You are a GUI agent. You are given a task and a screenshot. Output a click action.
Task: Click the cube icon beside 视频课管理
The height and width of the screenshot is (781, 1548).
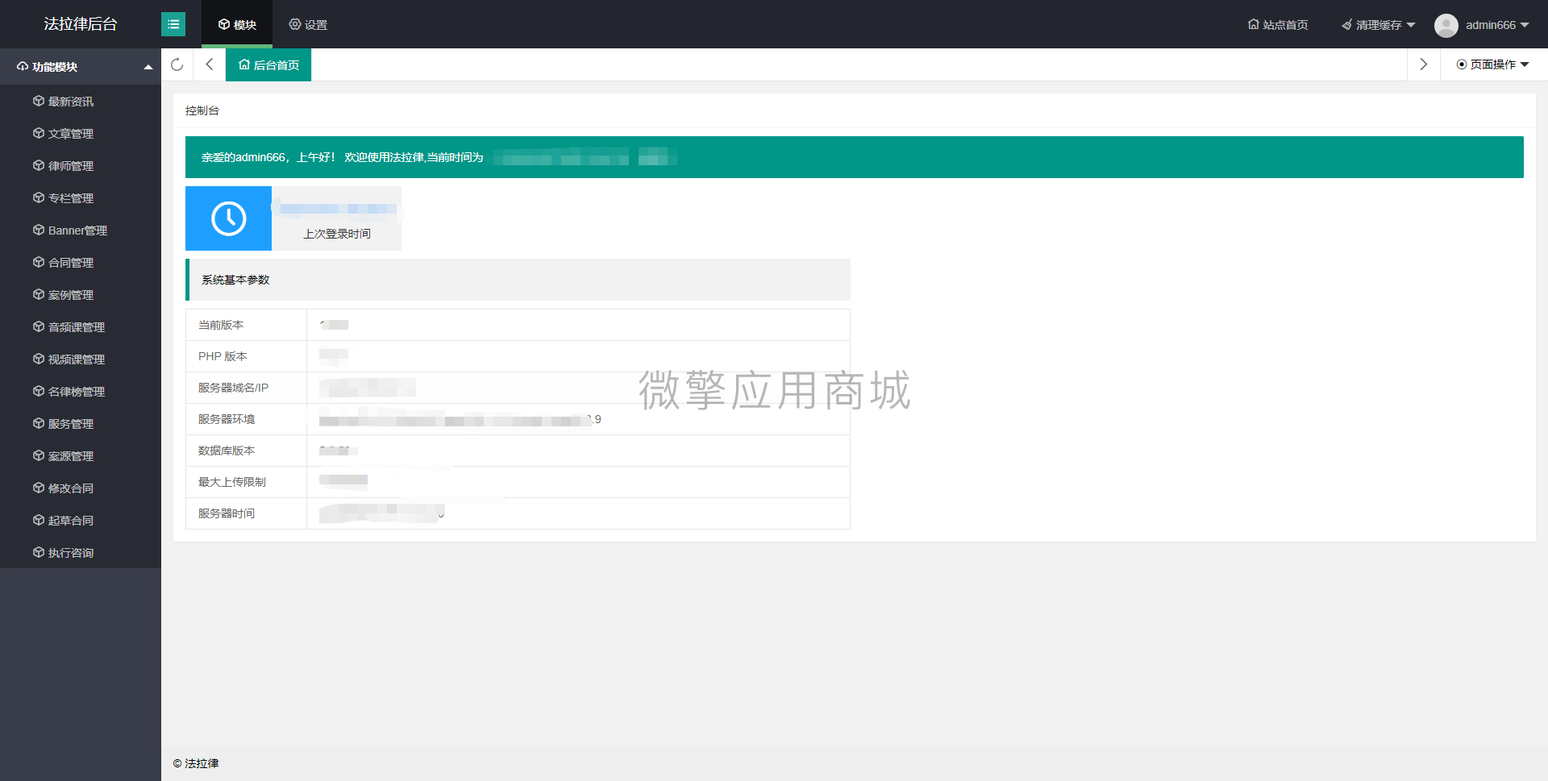pos(39,359)
